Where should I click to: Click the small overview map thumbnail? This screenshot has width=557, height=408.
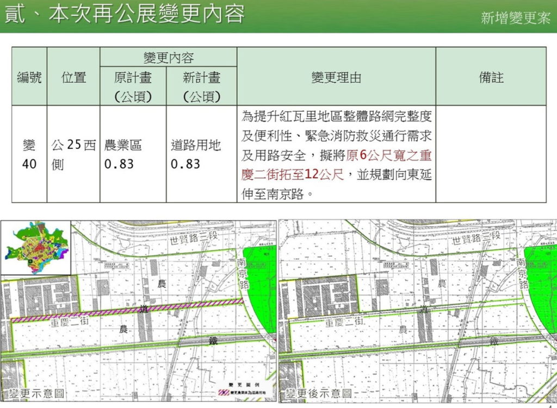pyautogui.click(x=35, y=248)
